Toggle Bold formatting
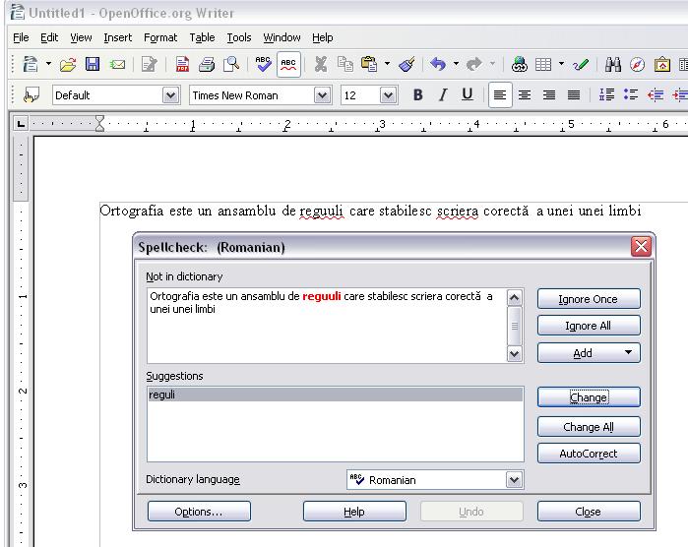The image size is (688, 547). pyautogui.click(x=417, y=94)
